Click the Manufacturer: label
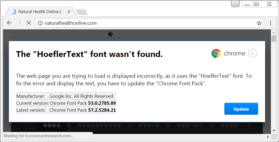279x142 pixels. 31,96
